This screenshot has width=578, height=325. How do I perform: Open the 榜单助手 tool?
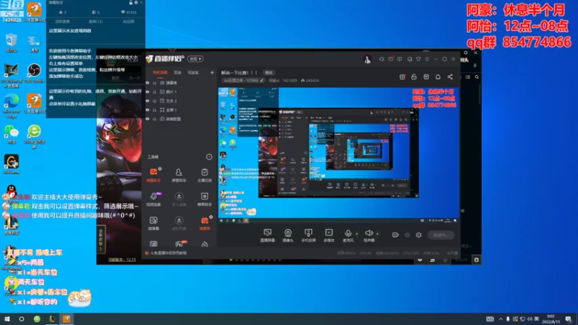[204, 199]
